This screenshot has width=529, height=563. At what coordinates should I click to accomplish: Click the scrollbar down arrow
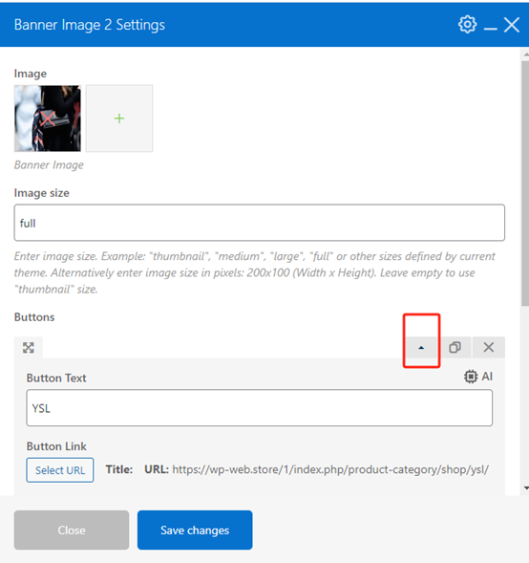[526, 488]
